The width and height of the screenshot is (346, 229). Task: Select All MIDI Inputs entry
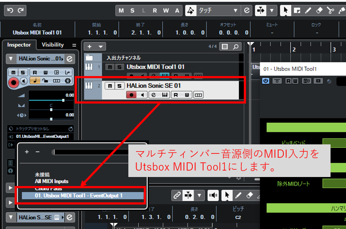(x=52, y=181)
